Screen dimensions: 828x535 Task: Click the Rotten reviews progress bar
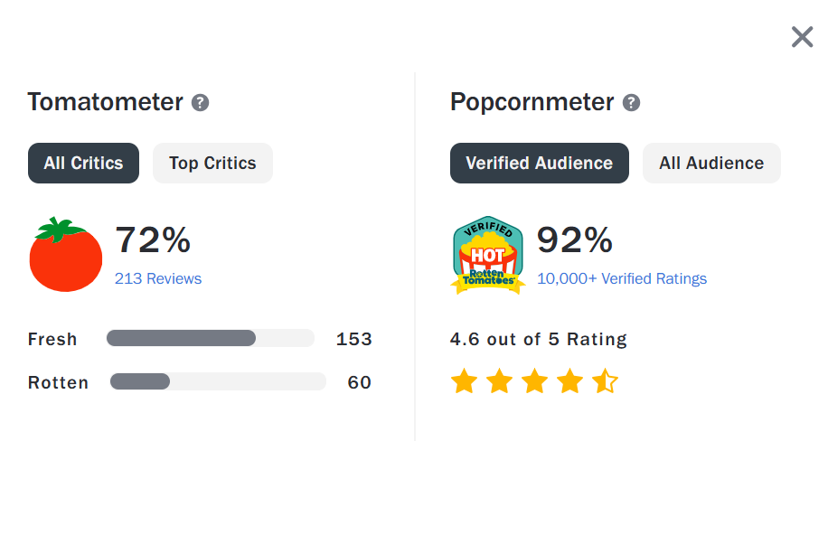[218, 381]
